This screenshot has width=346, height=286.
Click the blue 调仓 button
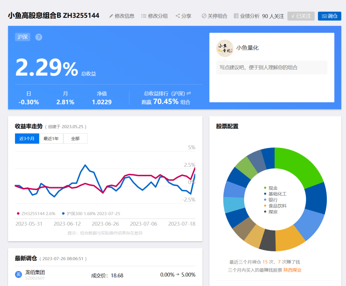[x=329, y=16]
